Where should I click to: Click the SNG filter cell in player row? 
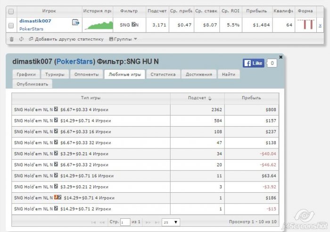click(129, 25)
